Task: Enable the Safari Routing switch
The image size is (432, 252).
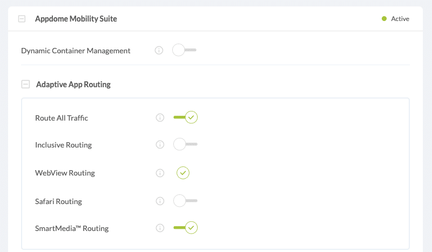Action: [185, 201]
